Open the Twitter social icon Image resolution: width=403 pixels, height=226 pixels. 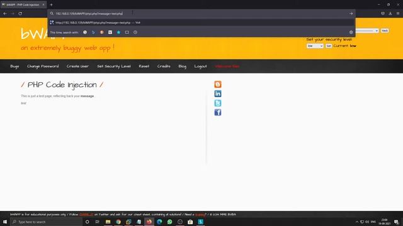coord(218,103)
